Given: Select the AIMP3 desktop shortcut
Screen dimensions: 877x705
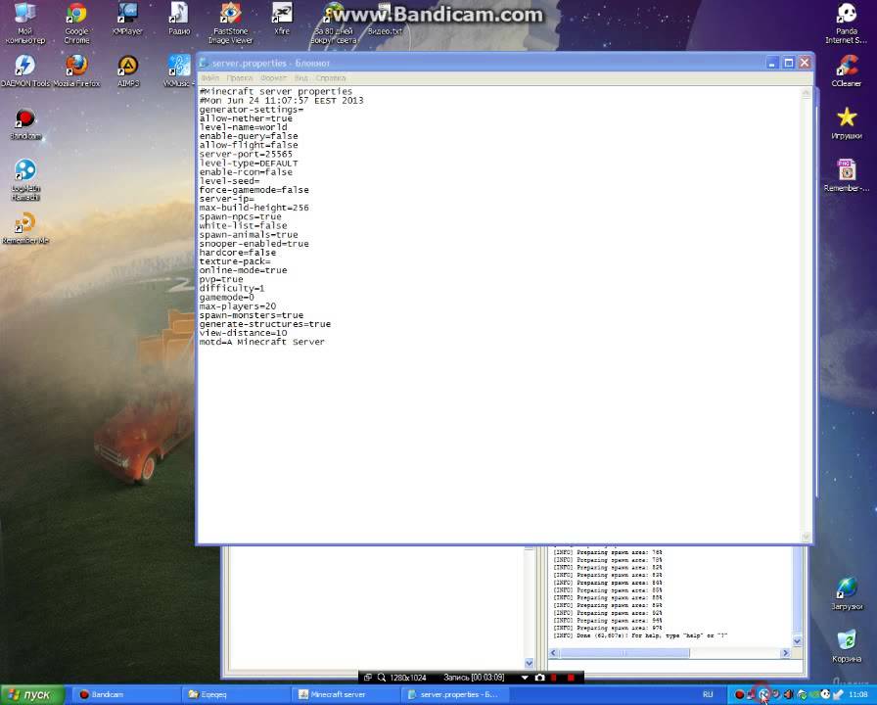Looking at the screenshot, I should pos(128,71).
